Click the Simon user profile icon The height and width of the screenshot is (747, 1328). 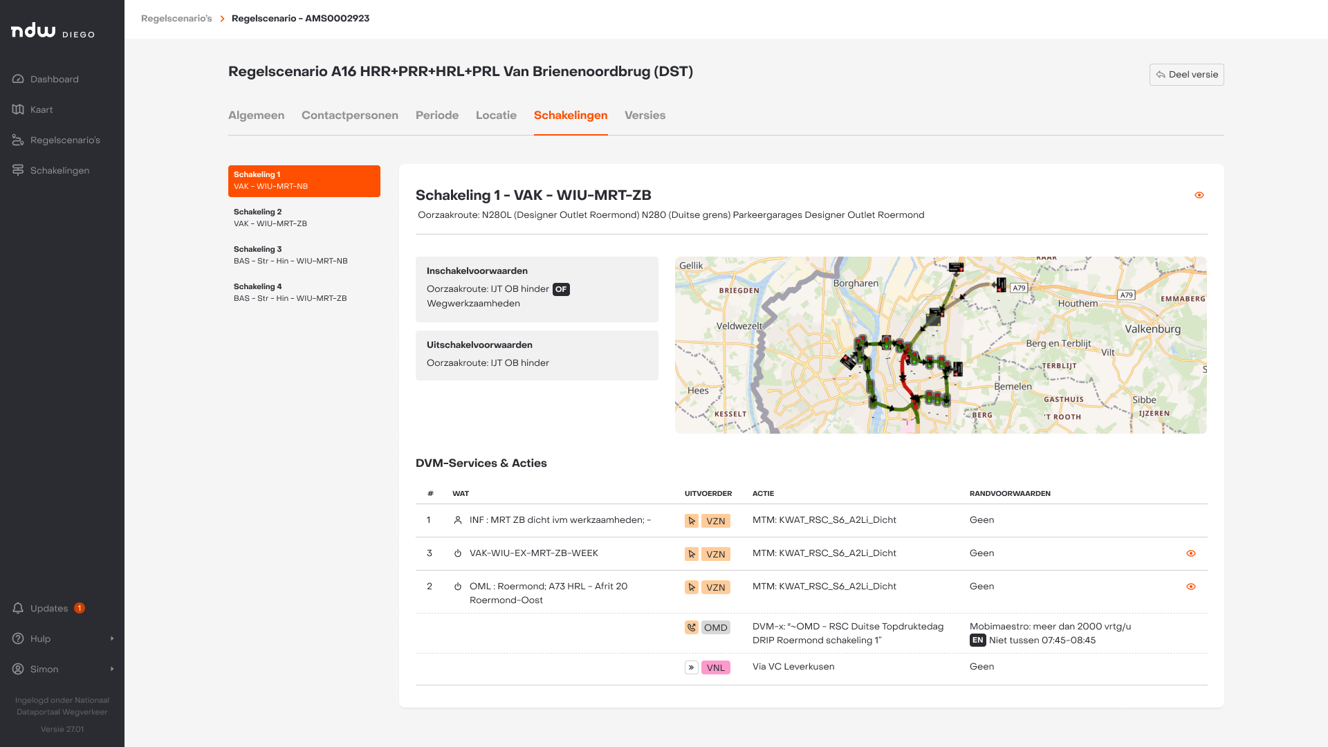(18, 669)
